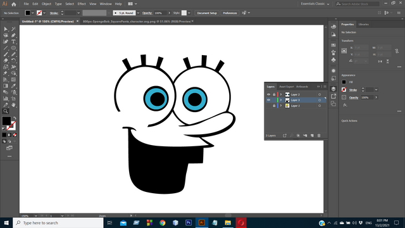The width and height of the screenshot is (405, 228).
Task: Click black Fill swatch in toolbar
Action: pos(6,121)
